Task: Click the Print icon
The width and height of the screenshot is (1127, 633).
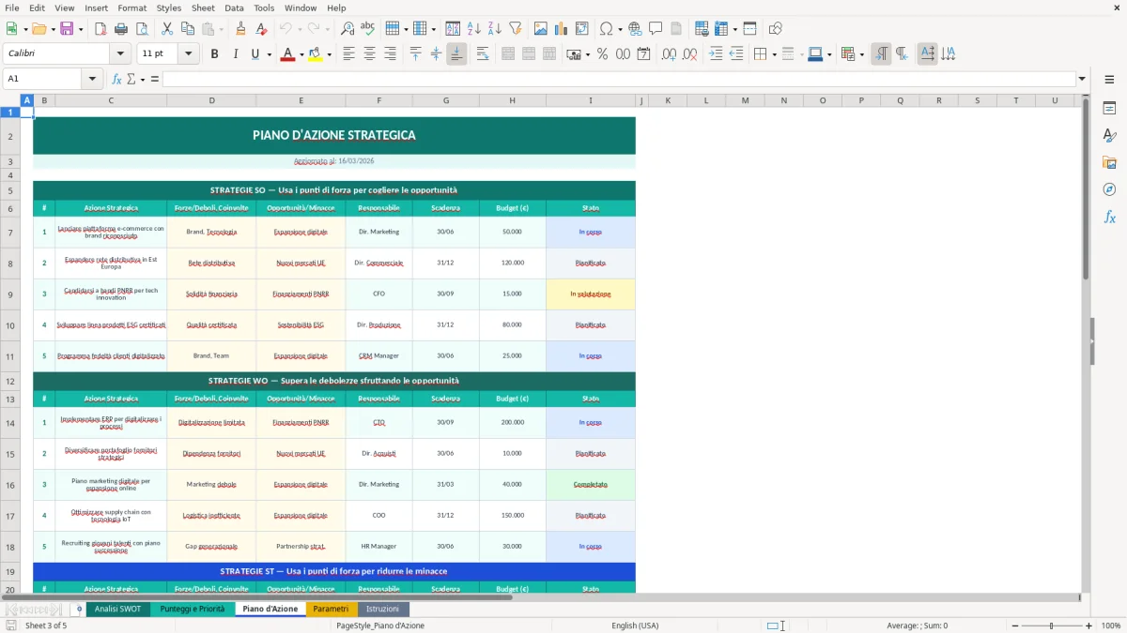Action: tap(122, 29)
